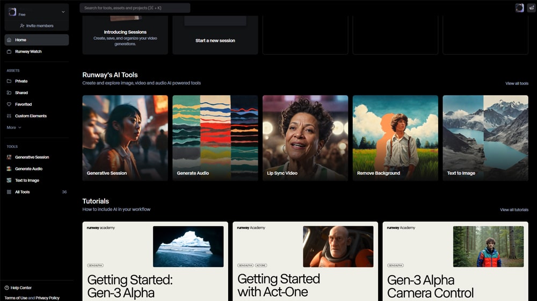Click the Generative Session tool icon

point(9,157)
